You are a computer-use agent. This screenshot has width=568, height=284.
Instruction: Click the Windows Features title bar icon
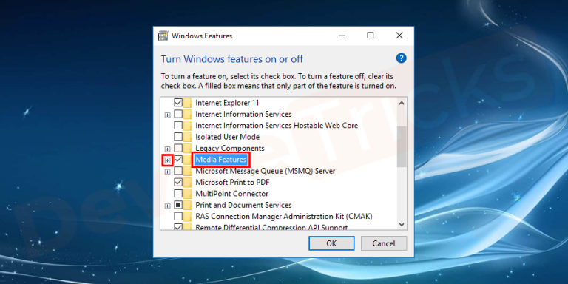click(x=163, y=35)
